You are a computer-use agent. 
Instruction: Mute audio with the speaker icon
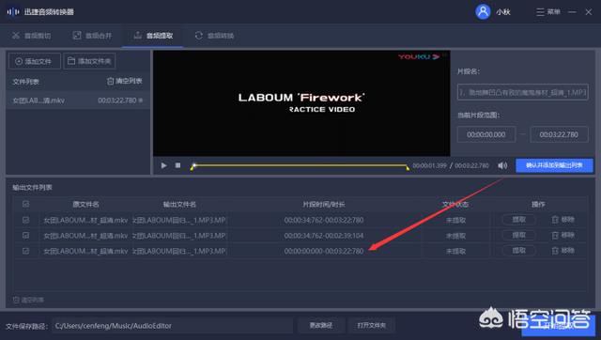click(x=502, y=165)
